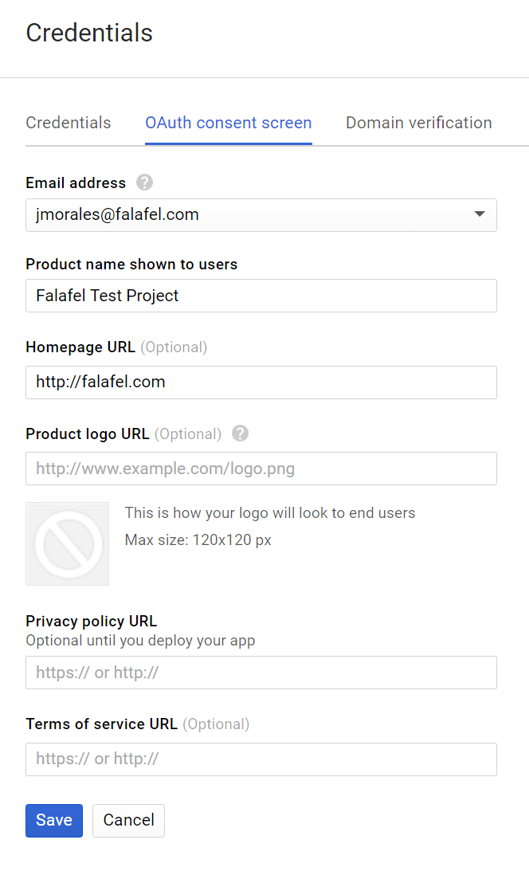Screen dimensions: 529x871
Task: Focus the Privacy policy URL field
Action: (x=261, y=673)
